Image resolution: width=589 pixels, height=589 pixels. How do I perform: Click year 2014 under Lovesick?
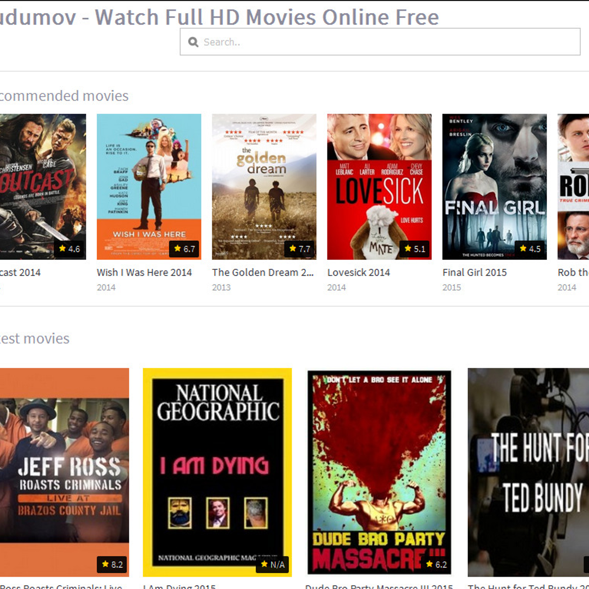point(336,288)
